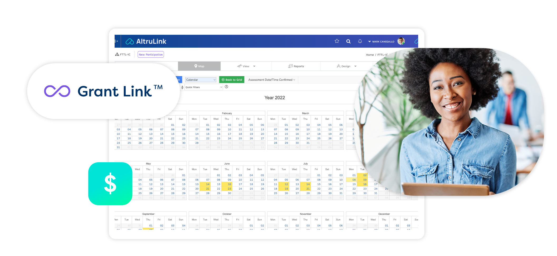The width and height of the screenshot is (557, 256).
Task: Click the AltruLink cloud logo
Action: 130,41
